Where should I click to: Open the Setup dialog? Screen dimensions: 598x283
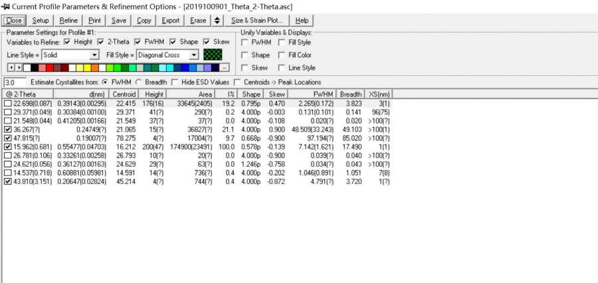coord(41,21)
